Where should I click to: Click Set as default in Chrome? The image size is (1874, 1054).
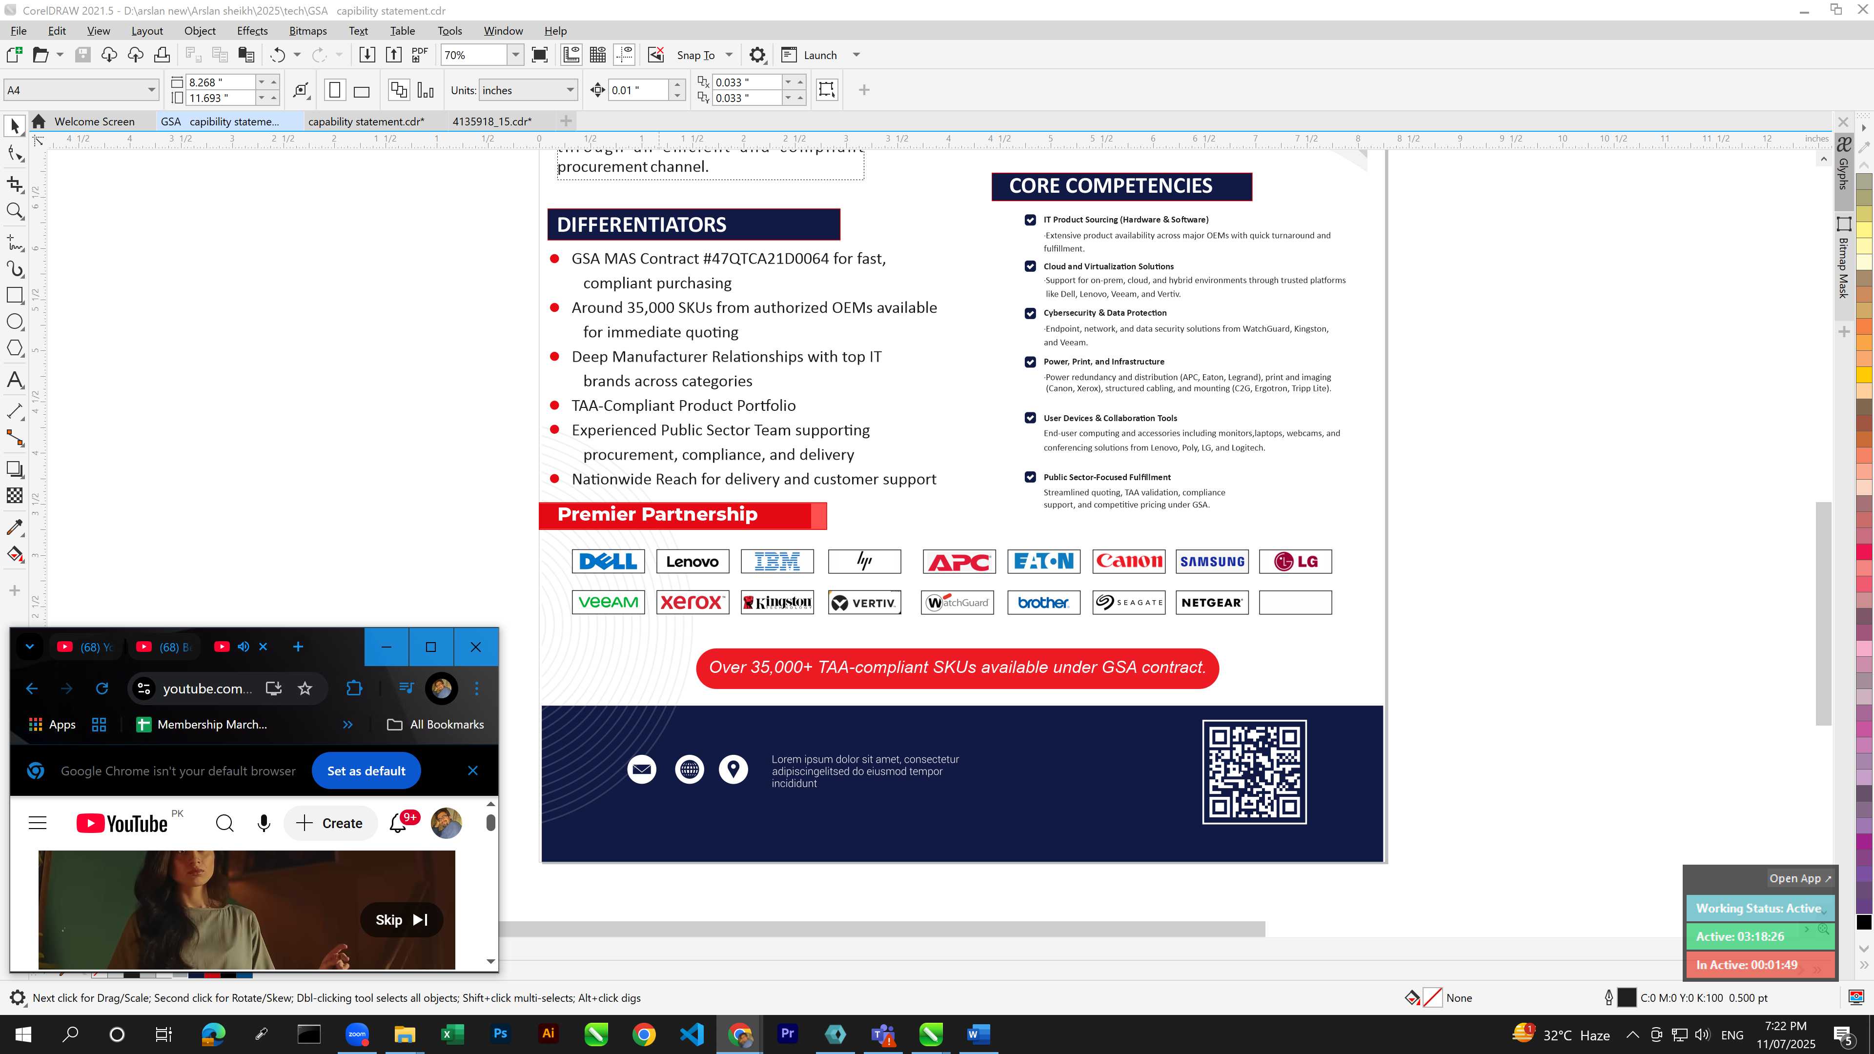[366, 770]
